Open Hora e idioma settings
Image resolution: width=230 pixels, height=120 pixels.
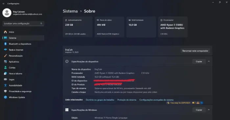pos(23,74)
